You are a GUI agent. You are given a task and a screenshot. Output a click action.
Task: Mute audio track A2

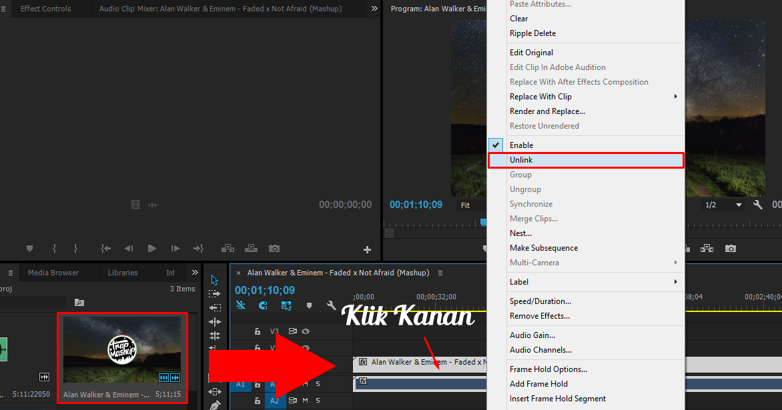(x=305, y=401)
